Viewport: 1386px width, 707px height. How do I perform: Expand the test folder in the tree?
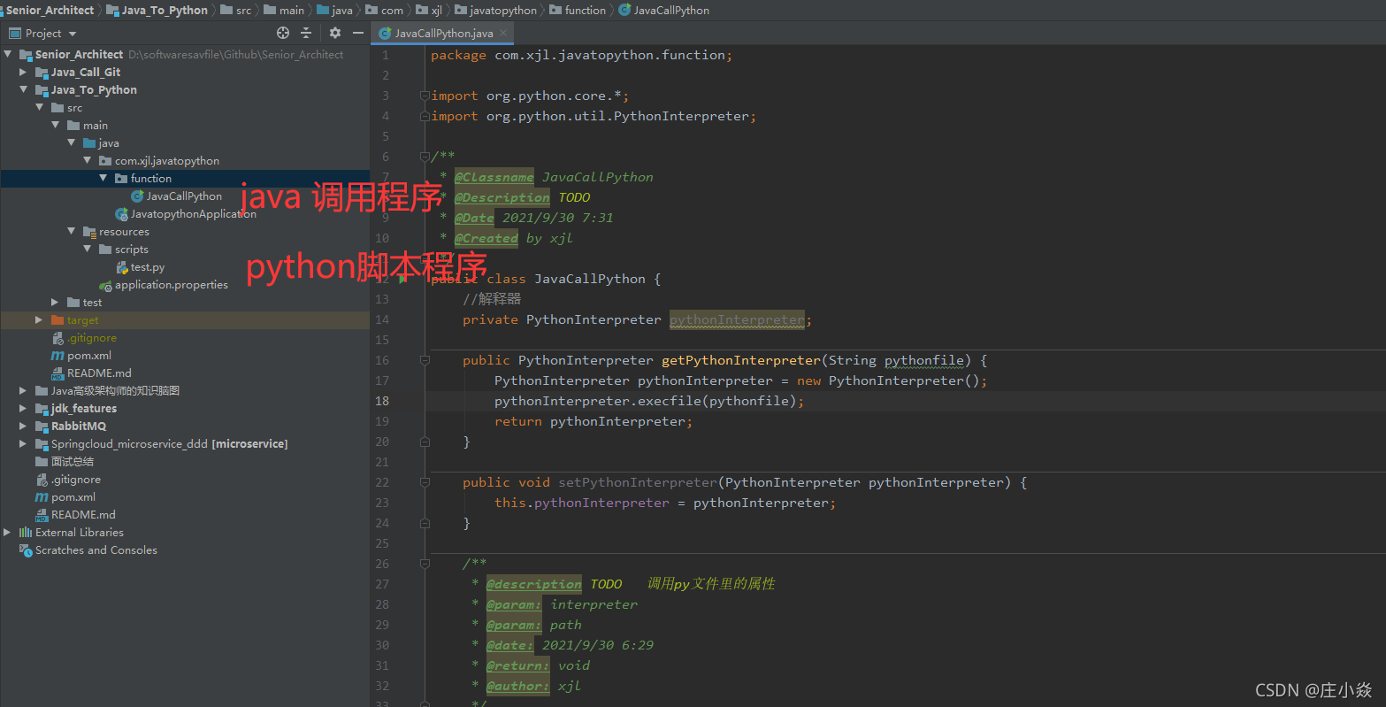point(54,302)
